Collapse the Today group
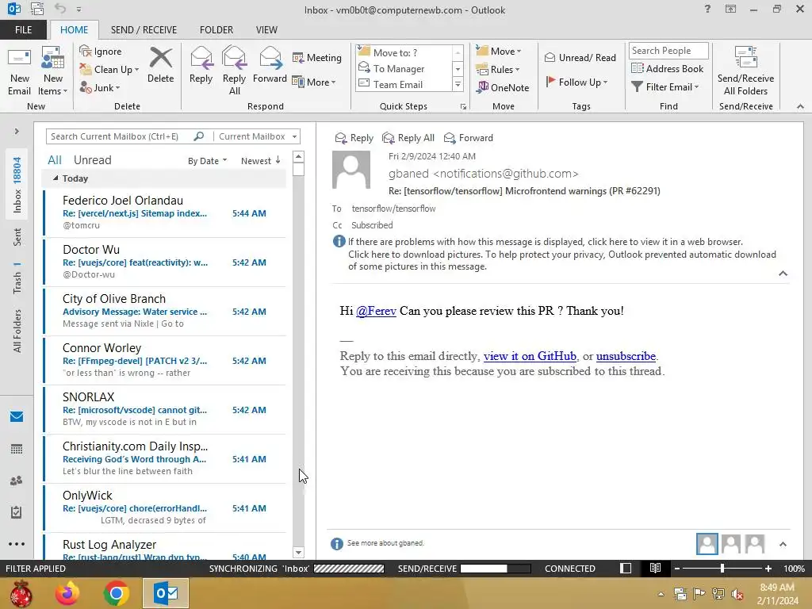 [56, 178]
